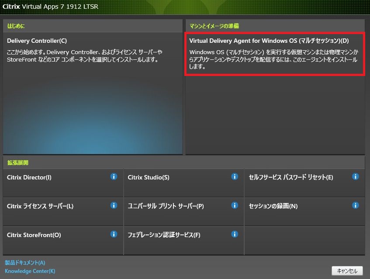Image resolution: width=370 pixels, height=279 pixels.
Task: Click the マシンとイメージの準備 heading
Action: tap(214, 26)
